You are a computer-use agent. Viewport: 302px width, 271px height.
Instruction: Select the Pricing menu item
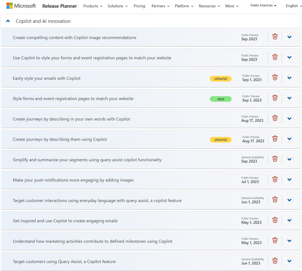pyautogui.click(x=139, y=6)
